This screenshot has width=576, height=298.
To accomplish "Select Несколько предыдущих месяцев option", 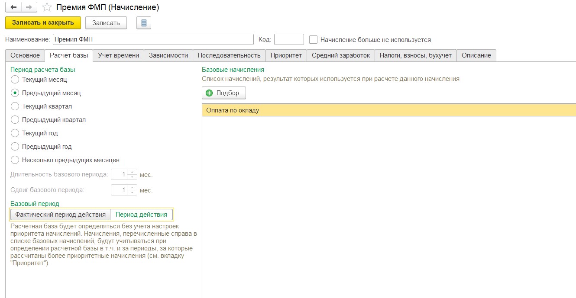I will coord(15,160).
